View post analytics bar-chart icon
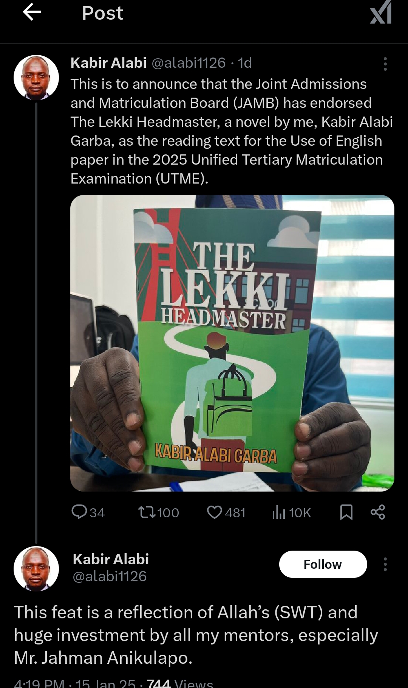This screenshot has height=688, width=408. tap(278, 512)
